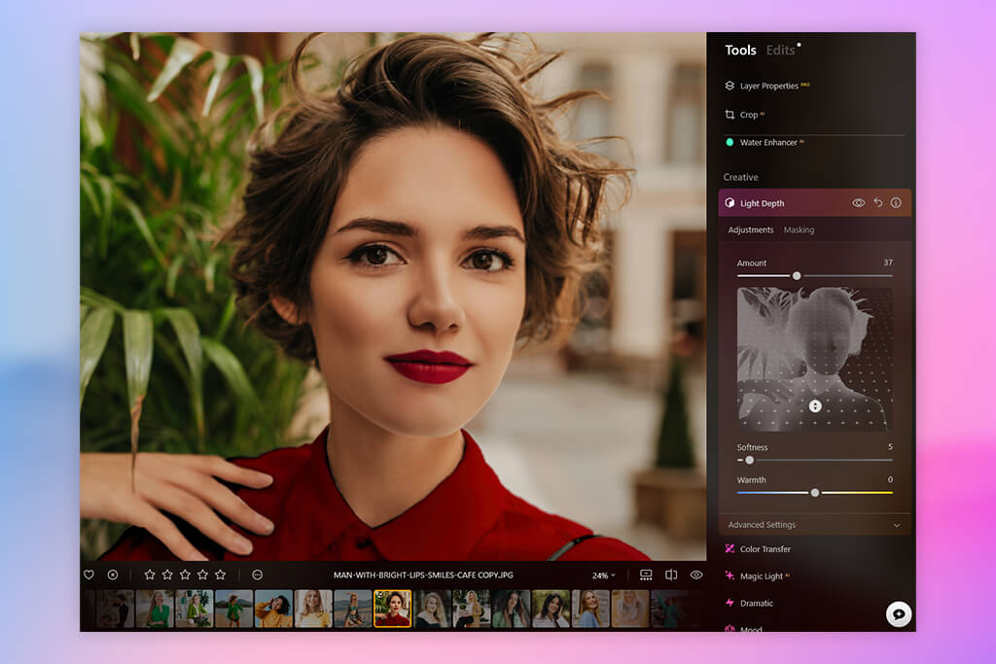996x664 pixels.
Task: Click the Advanced Settings chevron arrow
Action: pyautogui.click(x=896, y=526)
